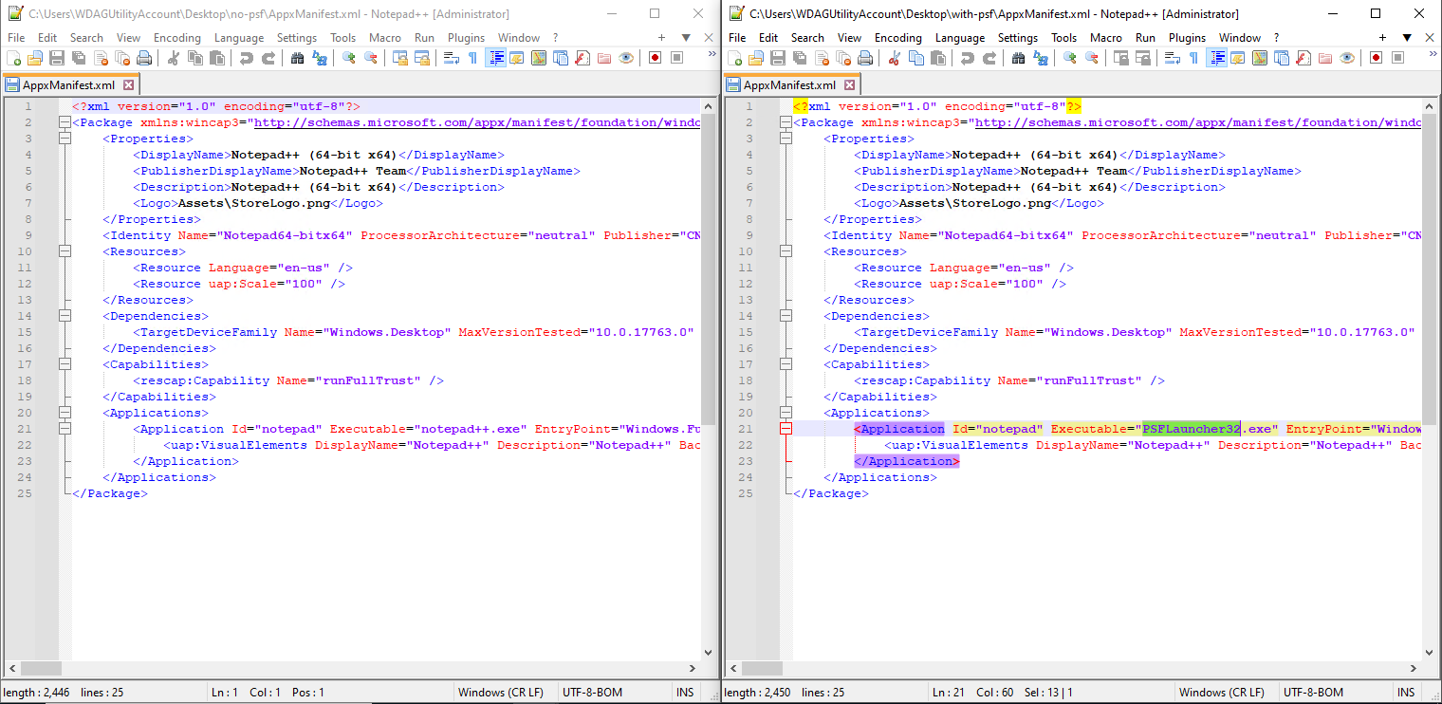Select AppxManifest.xml tab in with-psf window

pyautogui.click(x=793, y=84)
